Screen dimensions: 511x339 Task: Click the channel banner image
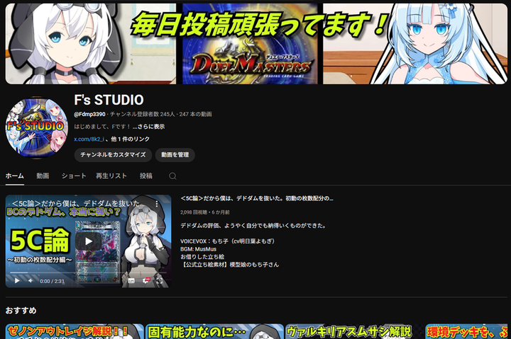pyautogui.click(x=256, y=44)
